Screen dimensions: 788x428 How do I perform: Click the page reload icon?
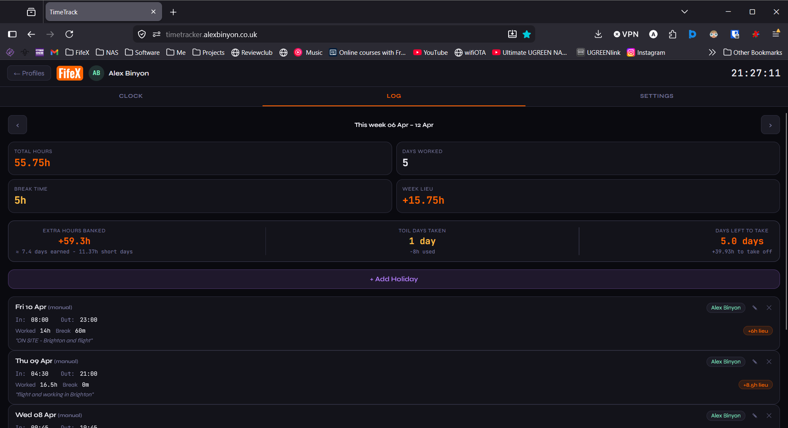(x=69, y=34)
